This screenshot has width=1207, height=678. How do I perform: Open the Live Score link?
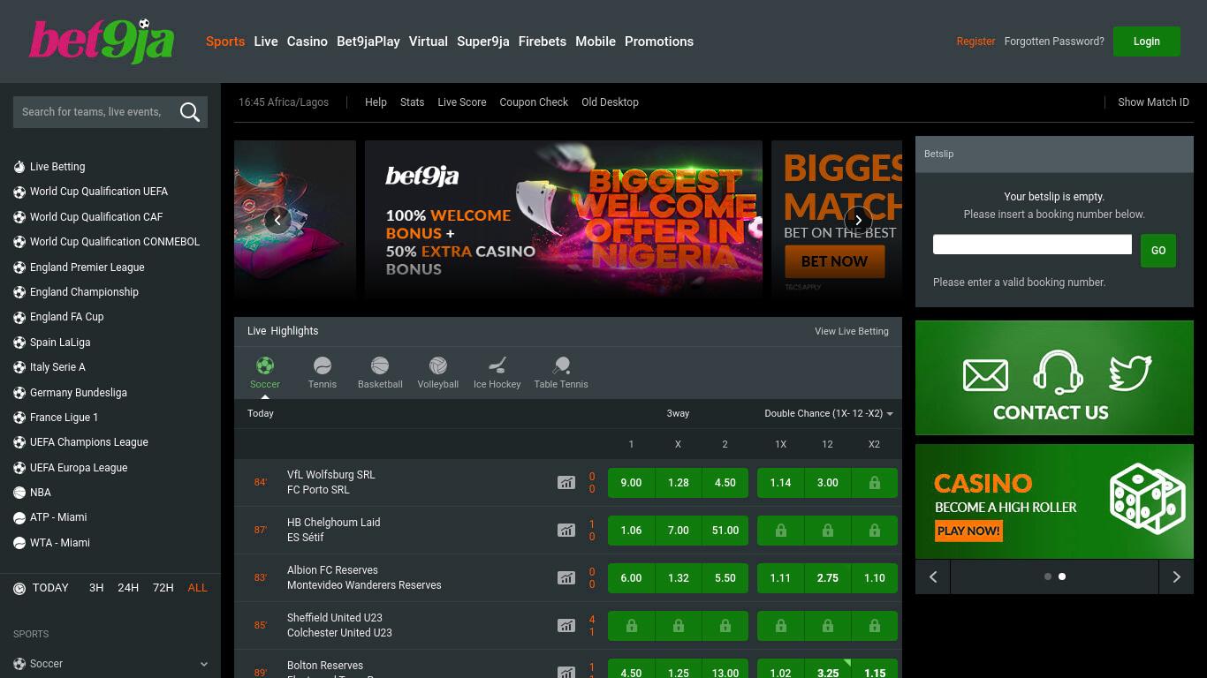pyautogui.click(x=462, y=102)
